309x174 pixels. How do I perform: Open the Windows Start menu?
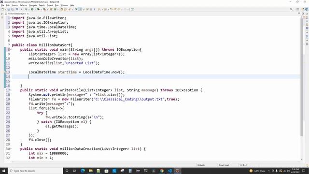coord(4,171)
